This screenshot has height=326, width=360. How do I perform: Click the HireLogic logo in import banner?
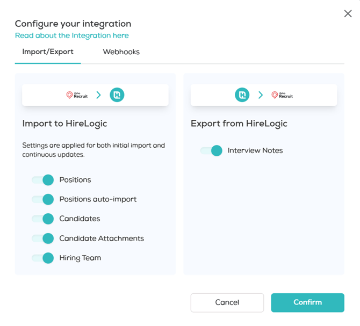[x=117, y=95]
